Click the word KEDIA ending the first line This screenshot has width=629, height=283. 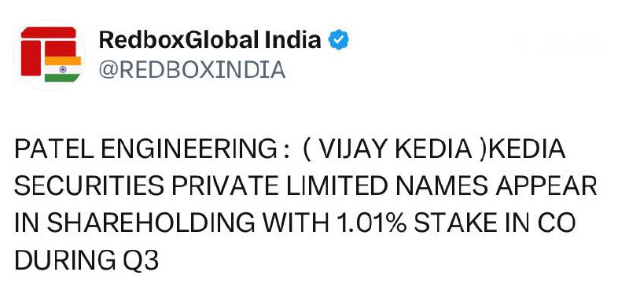tap(528, 150)
